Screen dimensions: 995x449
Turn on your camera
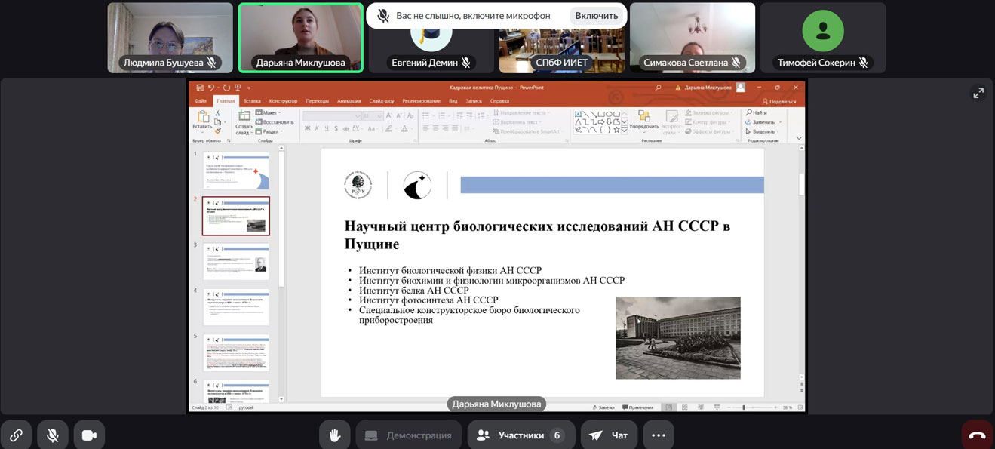click(88, 435)
